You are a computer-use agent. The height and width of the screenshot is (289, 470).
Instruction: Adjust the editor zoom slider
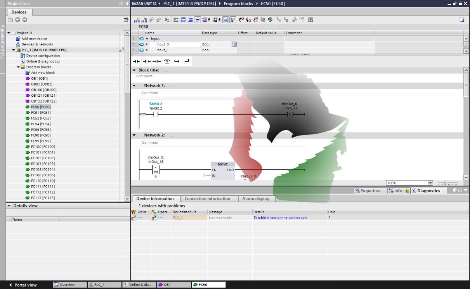[446, 183]
